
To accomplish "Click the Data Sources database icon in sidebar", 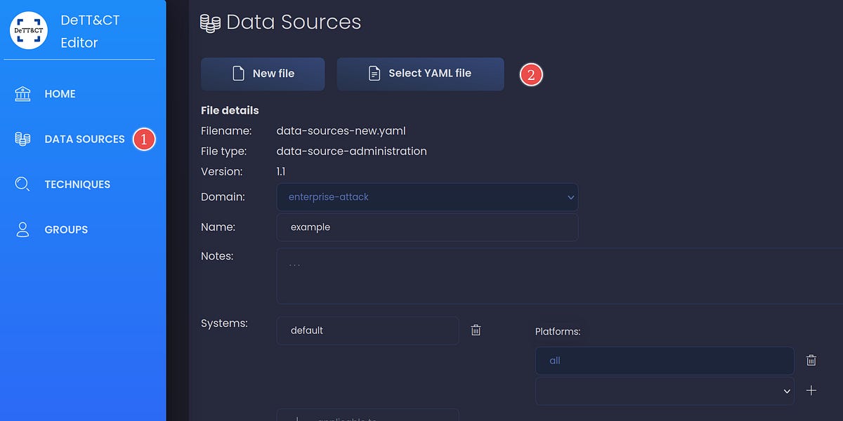I will [x=22, y=138].
